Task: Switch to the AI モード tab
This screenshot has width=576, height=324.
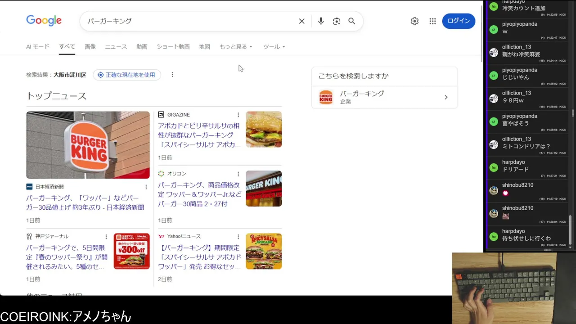Action: coord(38,47)
